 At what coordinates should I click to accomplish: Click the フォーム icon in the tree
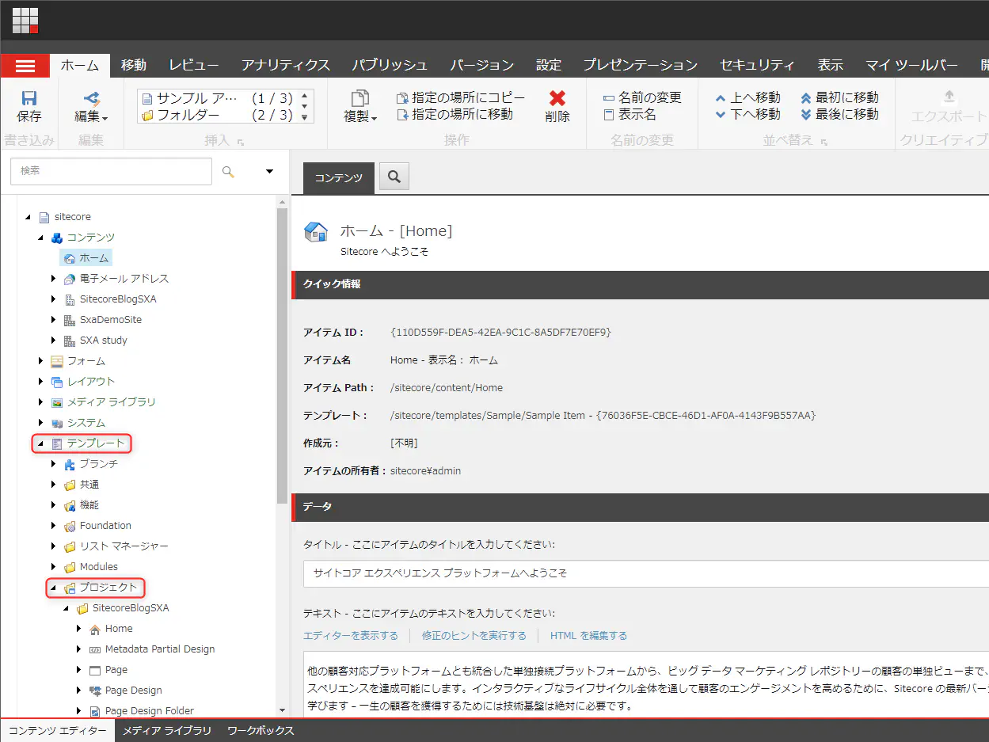[56, 361]
